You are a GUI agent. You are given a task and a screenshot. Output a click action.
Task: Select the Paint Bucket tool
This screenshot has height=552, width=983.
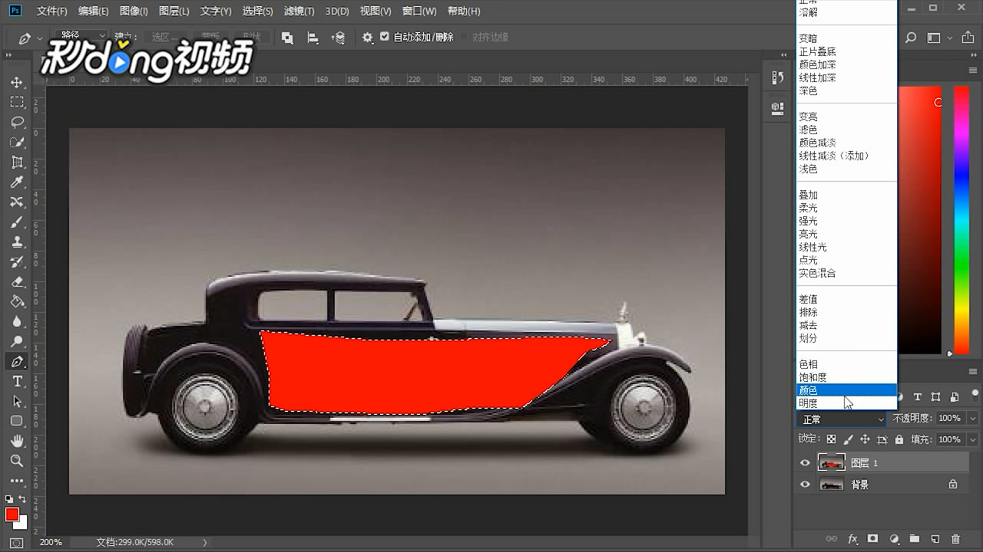(x=17, y=301)
